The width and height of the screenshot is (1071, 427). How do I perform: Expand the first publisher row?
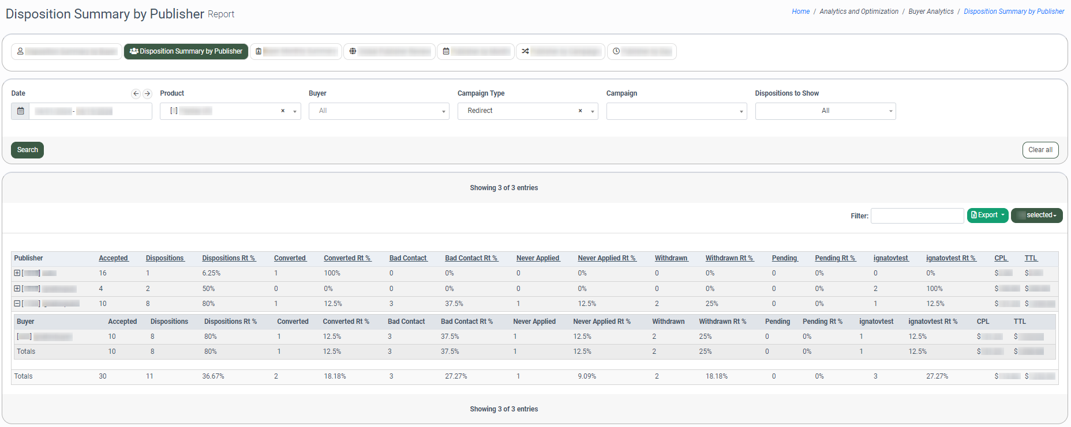coord(17,273)
